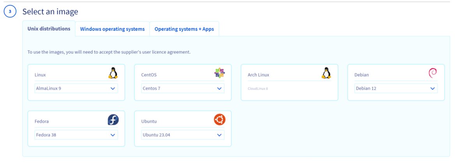456x163 pixels.
Task: Select the Unix distributions tab
Action: tap(49, 28)
